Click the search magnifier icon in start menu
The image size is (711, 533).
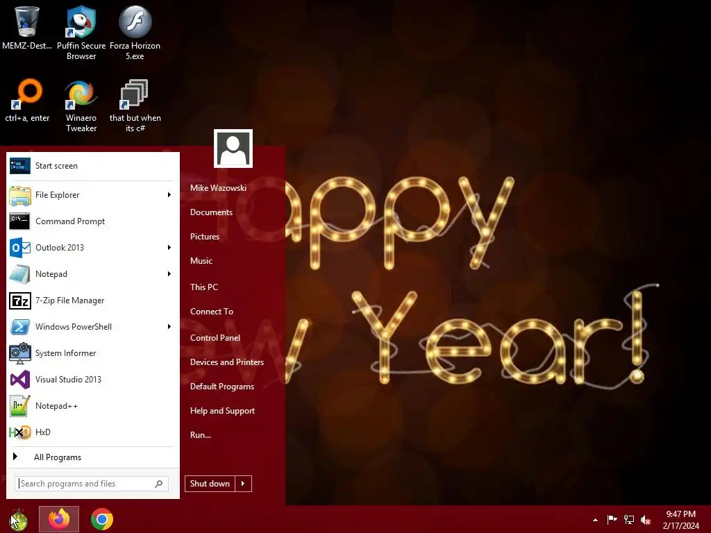pos(159,484)
